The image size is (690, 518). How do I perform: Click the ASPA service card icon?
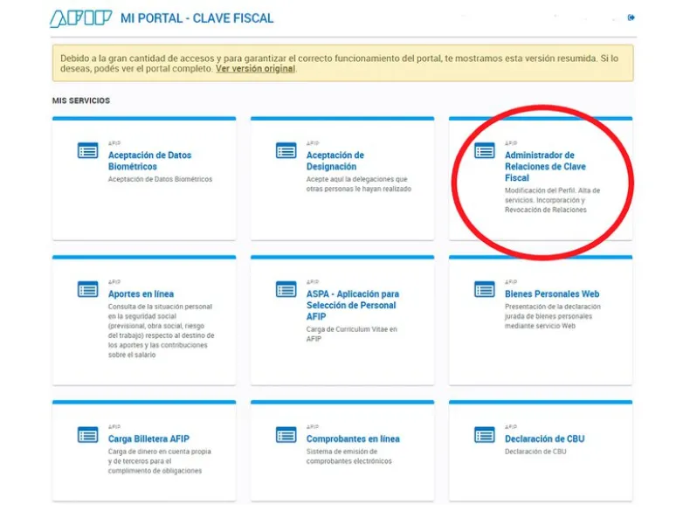[286, 289]
